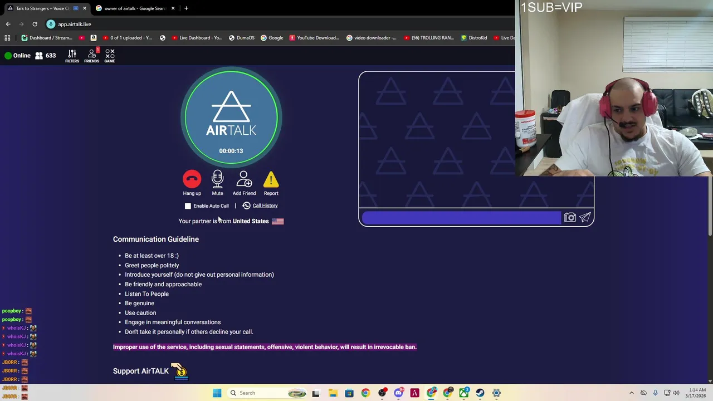Viewport: 713px width, 401px height.
Task: Report the current call partner
Action: point(271,179)
